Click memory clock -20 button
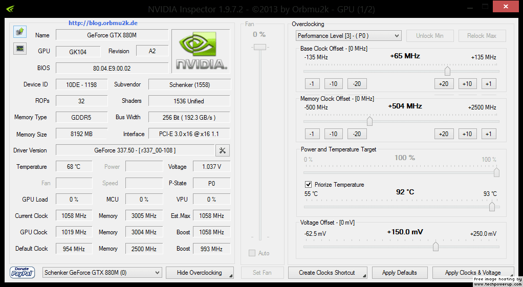 click(357, 134)
